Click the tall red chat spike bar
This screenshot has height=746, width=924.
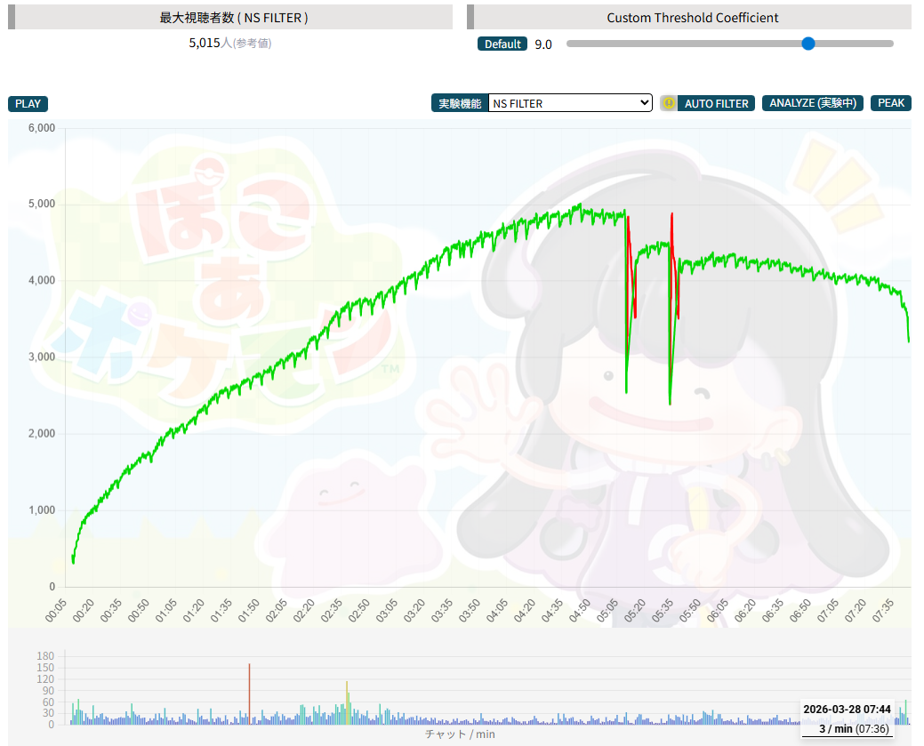[x=249, y=694]
